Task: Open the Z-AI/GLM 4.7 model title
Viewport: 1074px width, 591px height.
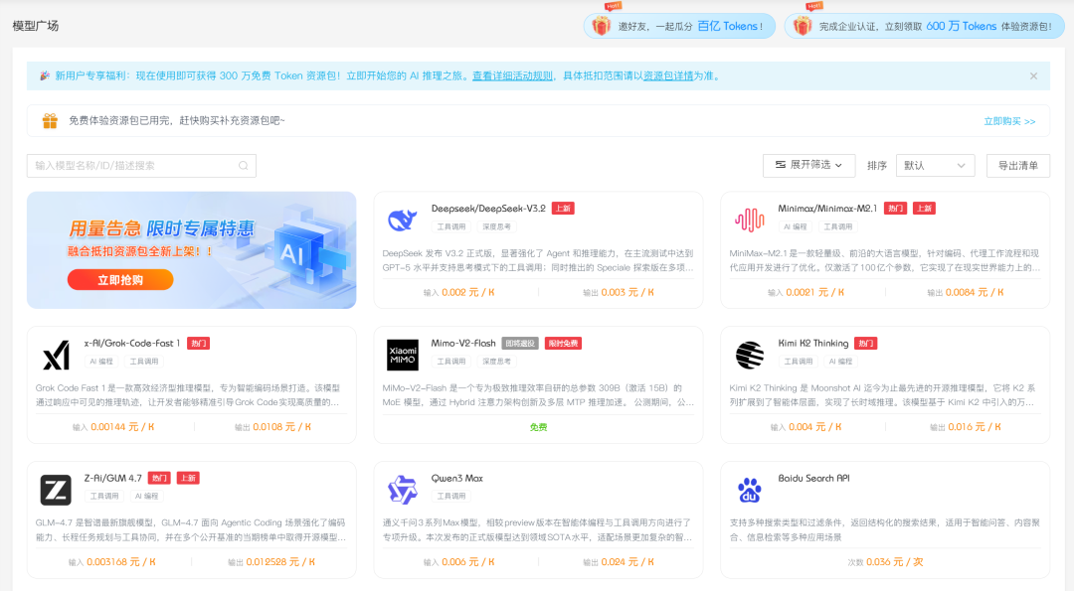Action: coord(113,478)
